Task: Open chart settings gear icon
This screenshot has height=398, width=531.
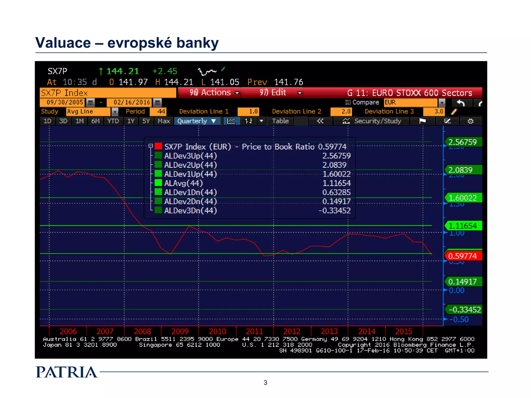Action: [x=470, y=121]
